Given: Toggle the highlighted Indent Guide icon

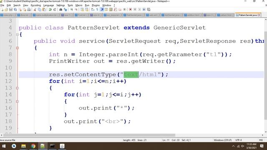Looking at the screenshot, I should (102, 10).
